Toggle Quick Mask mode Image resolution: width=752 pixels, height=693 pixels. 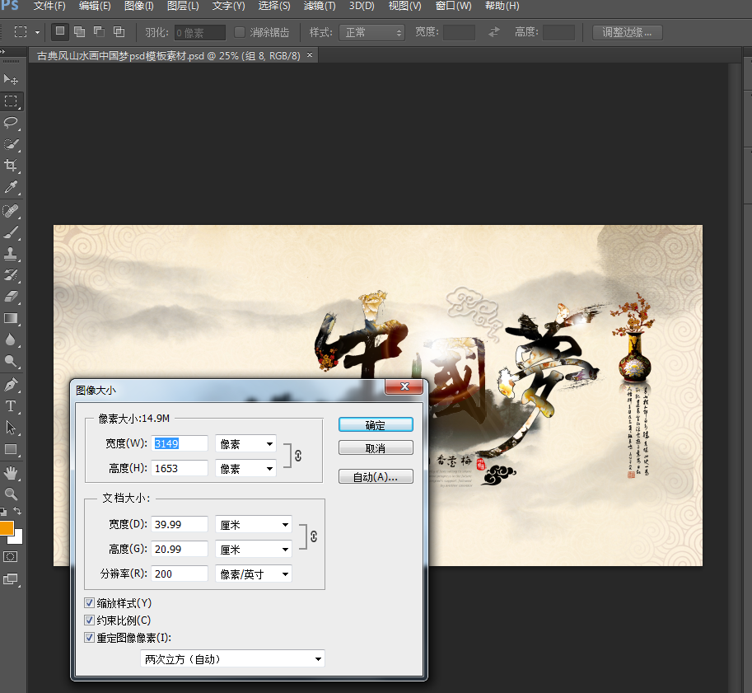coord(10,557)
